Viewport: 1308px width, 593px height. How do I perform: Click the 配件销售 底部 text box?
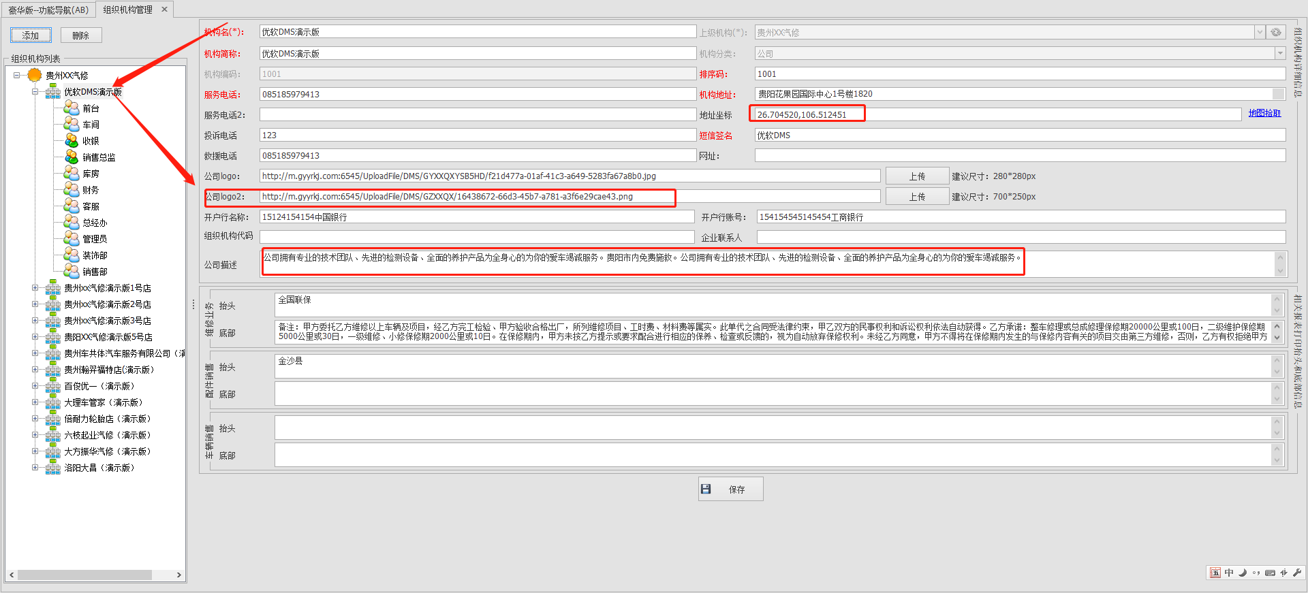[x=773, y=393]
